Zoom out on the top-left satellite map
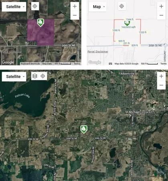Screen dimensions: 168x181 75,15
